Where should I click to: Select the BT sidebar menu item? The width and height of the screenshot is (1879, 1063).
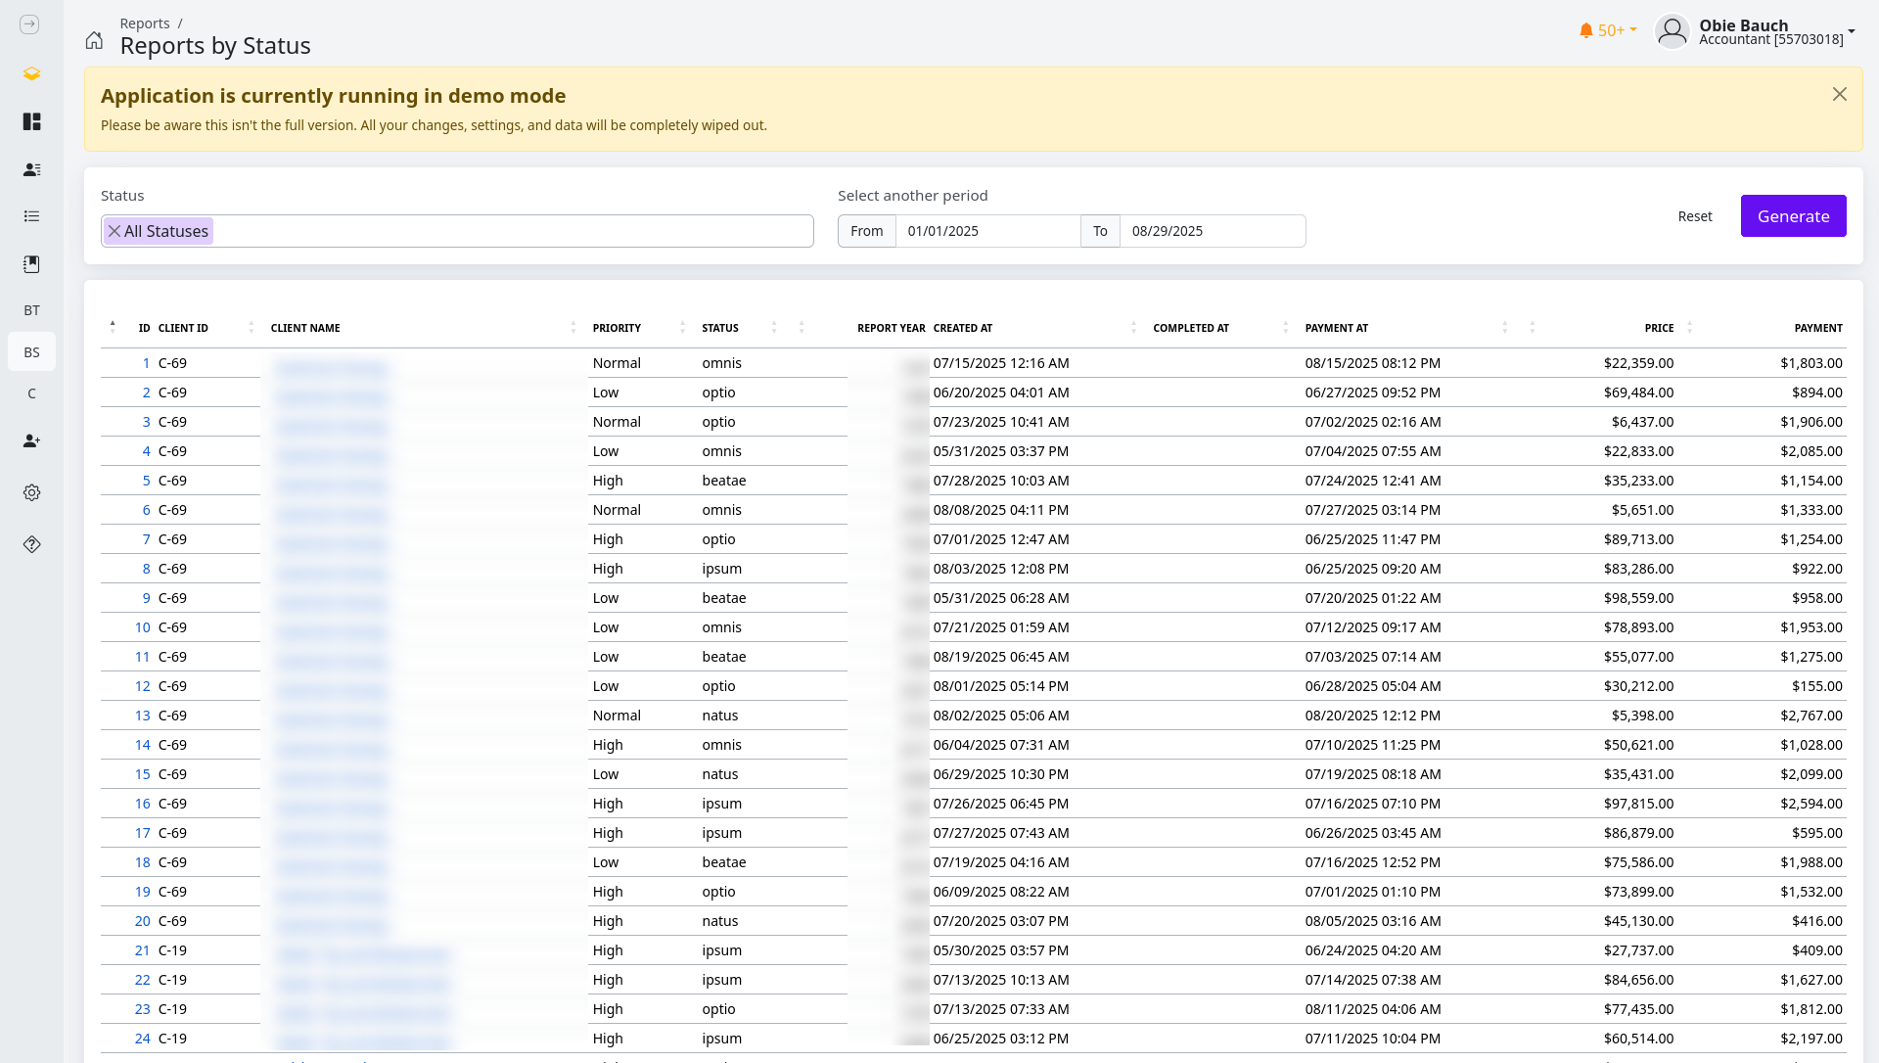click(31, 310)
